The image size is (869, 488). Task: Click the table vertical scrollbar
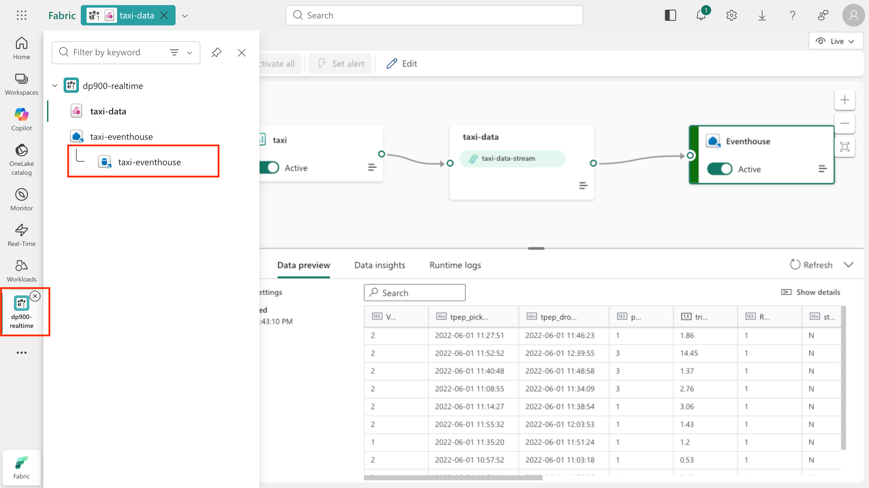point(843,377)
